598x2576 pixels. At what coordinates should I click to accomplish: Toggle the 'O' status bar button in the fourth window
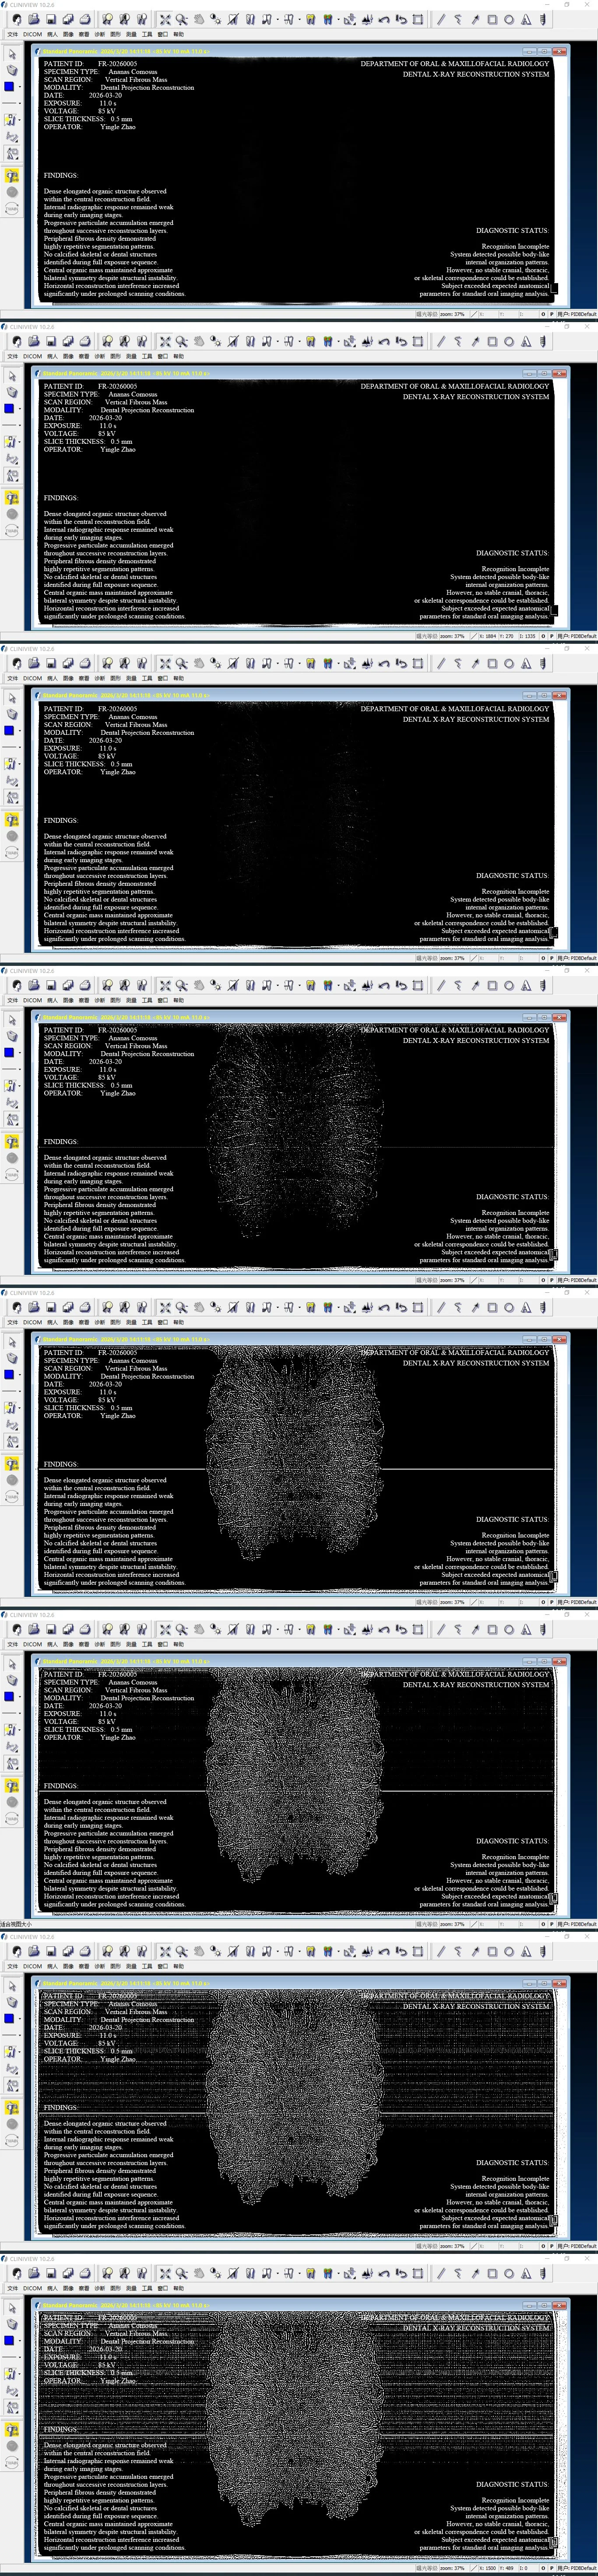coord(543,1280)
